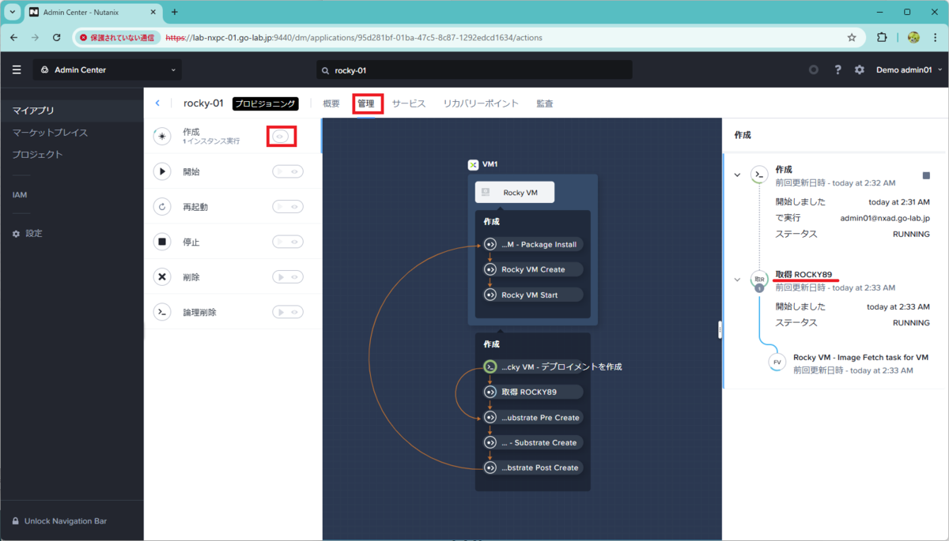Screen dimensions: 949x541
Task: Stop the running 作成 task square button
Action: pyautogui.click(x=926, y=175)
